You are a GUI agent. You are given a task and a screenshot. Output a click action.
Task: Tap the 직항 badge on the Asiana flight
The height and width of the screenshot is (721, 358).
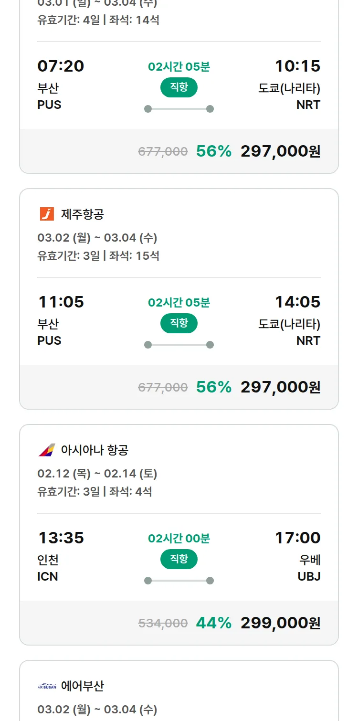click(x=179, y=559)
